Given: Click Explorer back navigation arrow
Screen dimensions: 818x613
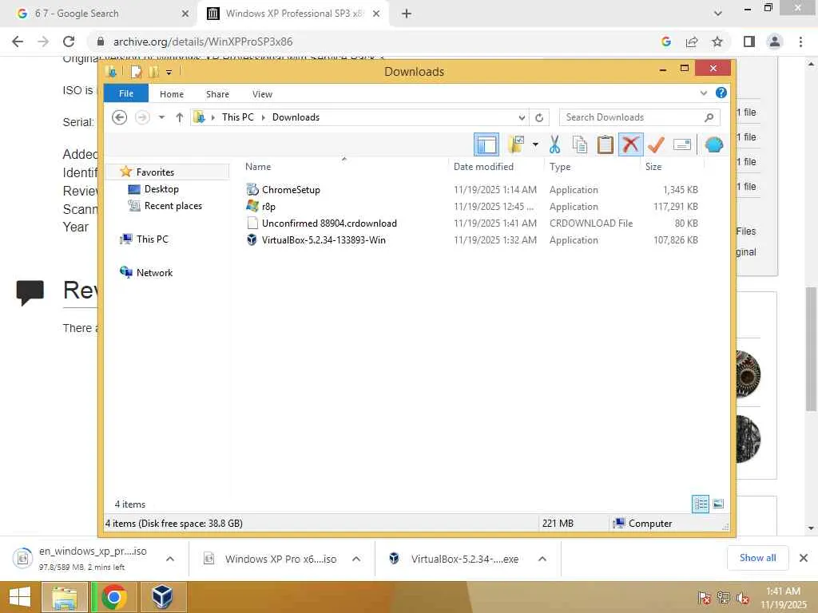Looking at the screenshot, I should pyautogui.click(x=120, y=117).
